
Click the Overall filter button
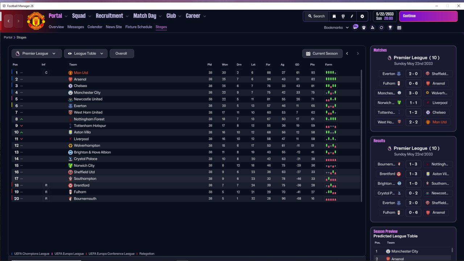coord(121,53)
